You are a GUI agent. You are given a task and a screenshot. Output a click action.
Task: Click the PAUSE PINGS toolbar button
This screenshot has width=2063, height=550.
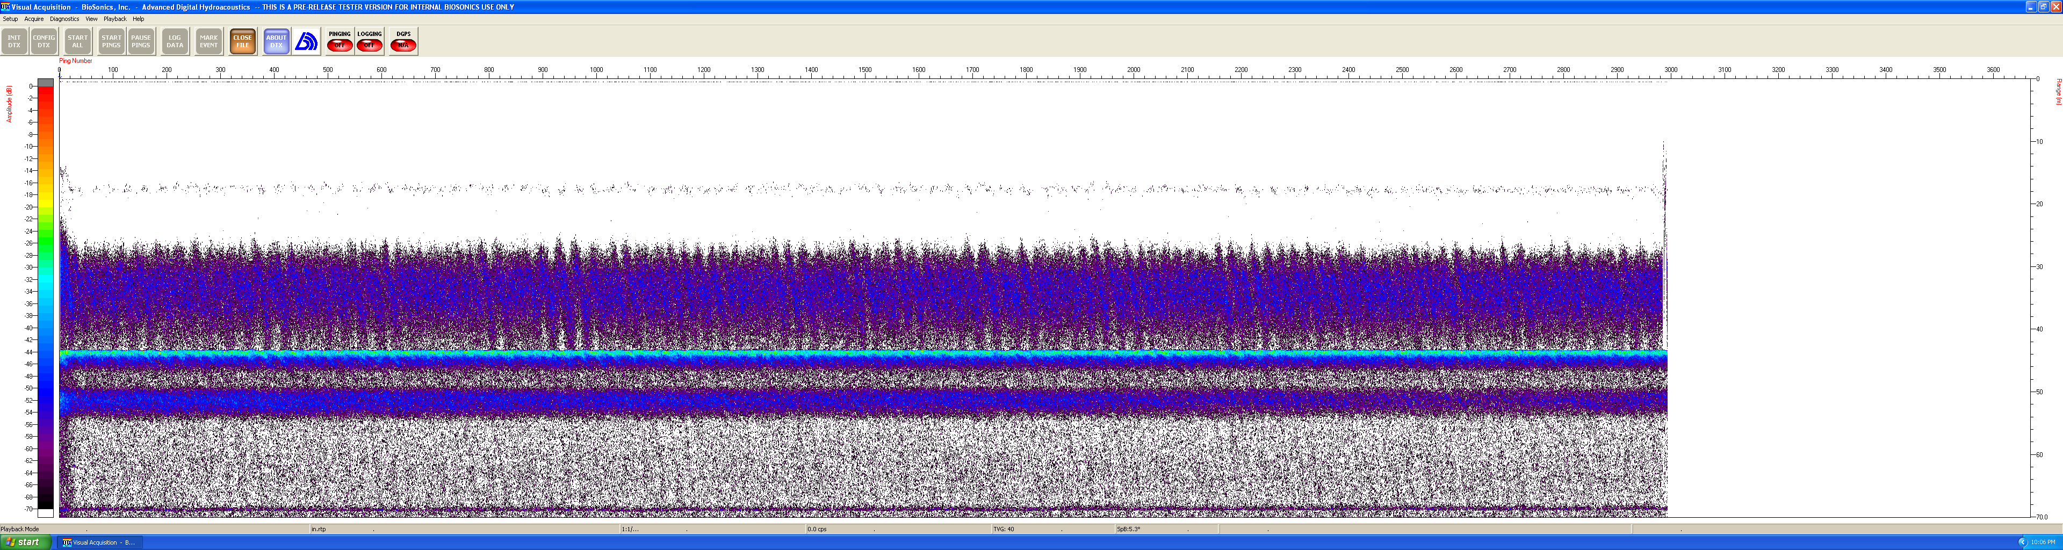click(x=141, y=42)
